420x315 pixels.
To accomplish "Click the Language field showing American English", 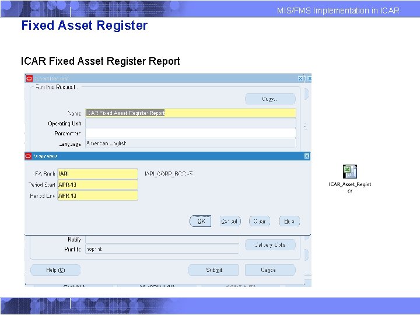I will coord(191,143).
